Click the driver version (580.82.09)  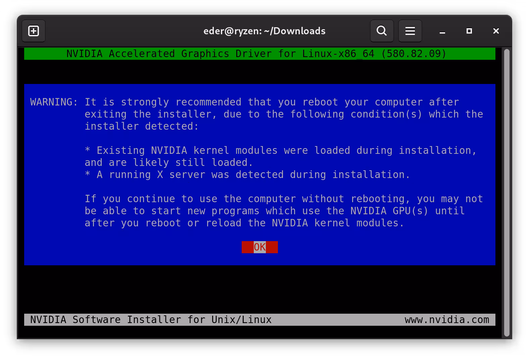point(414,54)
